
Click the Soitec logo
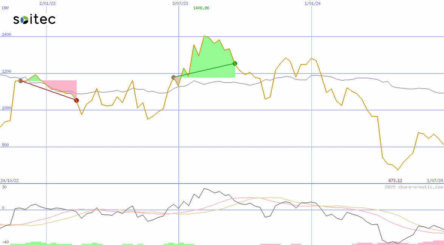click(34, 19)
